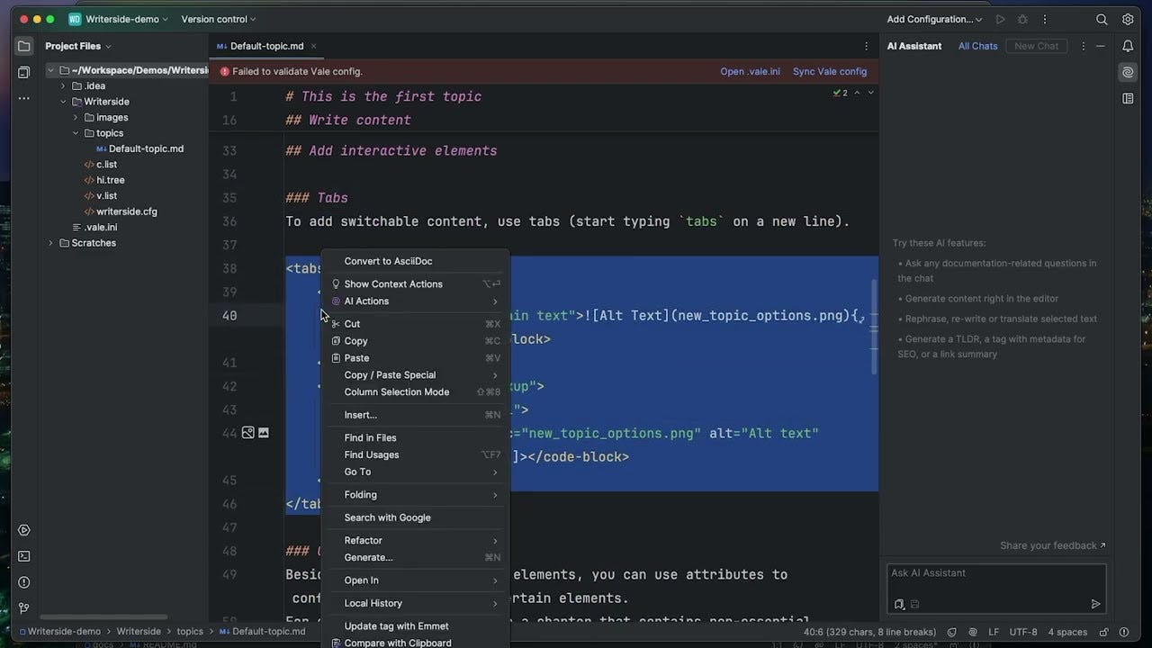Open the Project Files view dropdown
Image resolution: width=1152 pixels, height=648 pixels.
(78, 46)
